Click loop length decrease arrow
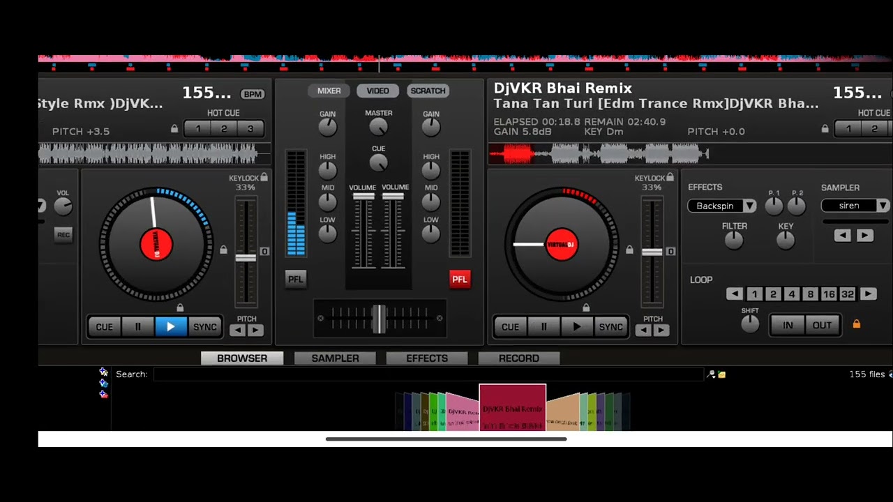This screenshot has width=893, height=502. point(735,294)
